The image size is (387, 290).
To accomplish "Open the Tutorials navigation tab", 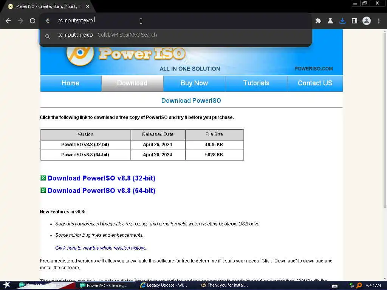I will (x=256, y=83).
